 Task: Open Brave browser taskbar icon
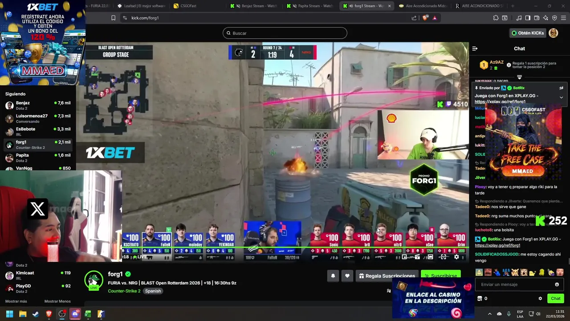tap(49, 314)
